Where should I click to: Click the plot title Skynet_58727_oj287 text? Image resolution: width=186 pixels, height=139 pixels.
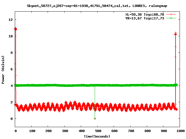(97, 6)
